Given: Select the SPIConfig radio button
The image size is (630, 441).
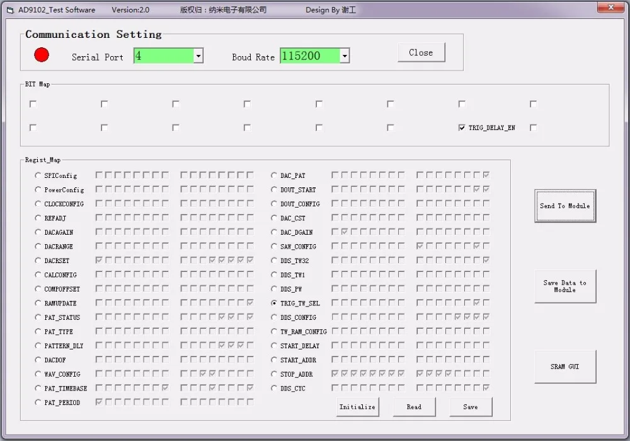Looking at the screenshot, I should point(38,175).
